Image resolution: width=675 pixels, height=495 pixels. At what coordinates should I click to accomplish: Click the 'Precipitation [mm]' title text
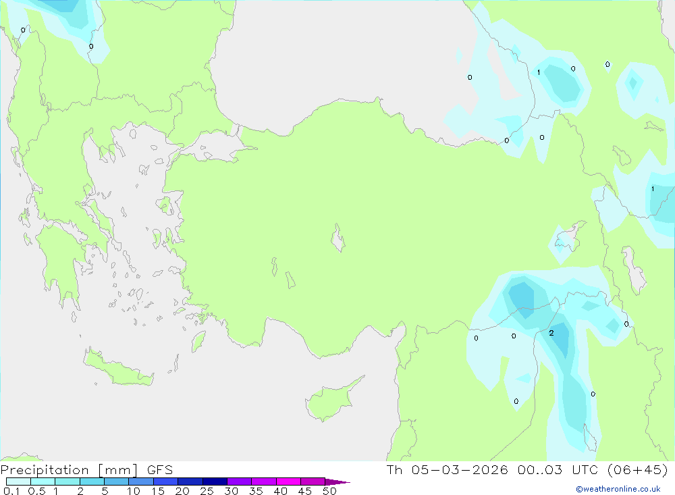click(x=69, y=470)
